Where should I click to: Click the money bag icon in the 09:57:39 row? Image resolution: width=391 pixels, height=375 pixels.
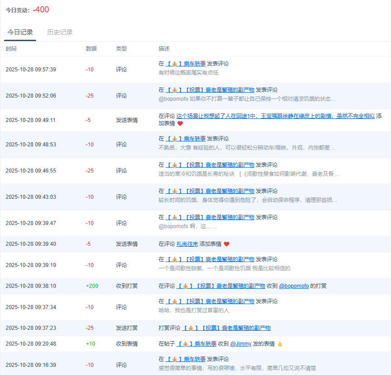tap(174, 64)
